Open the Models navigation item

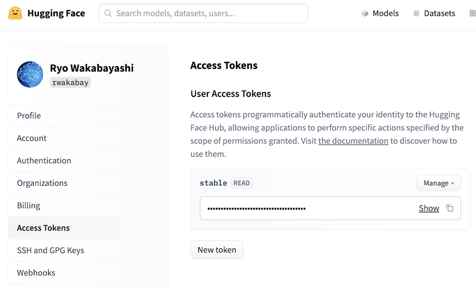tap(386, 13)
